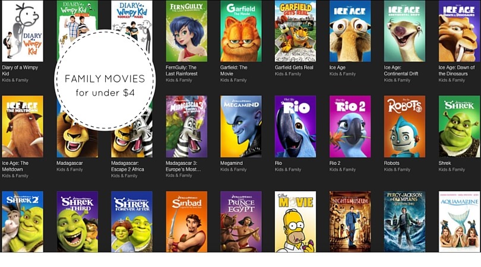The width and height of the screenshot is (481, 267).
Task: Select the Shrek 2 poster
Action: pos(23,222)
